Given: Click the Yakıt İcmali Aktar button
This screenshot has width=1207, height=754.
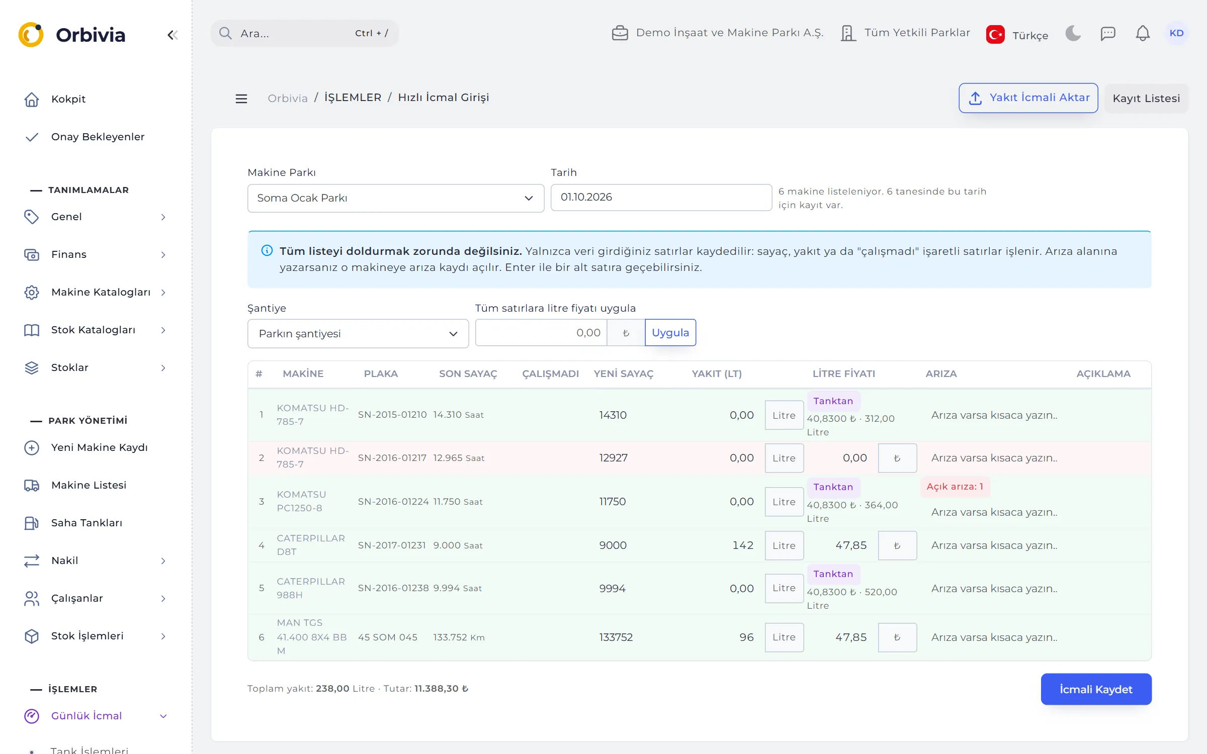Looking at the screenshot, I should pos(1028,98).
